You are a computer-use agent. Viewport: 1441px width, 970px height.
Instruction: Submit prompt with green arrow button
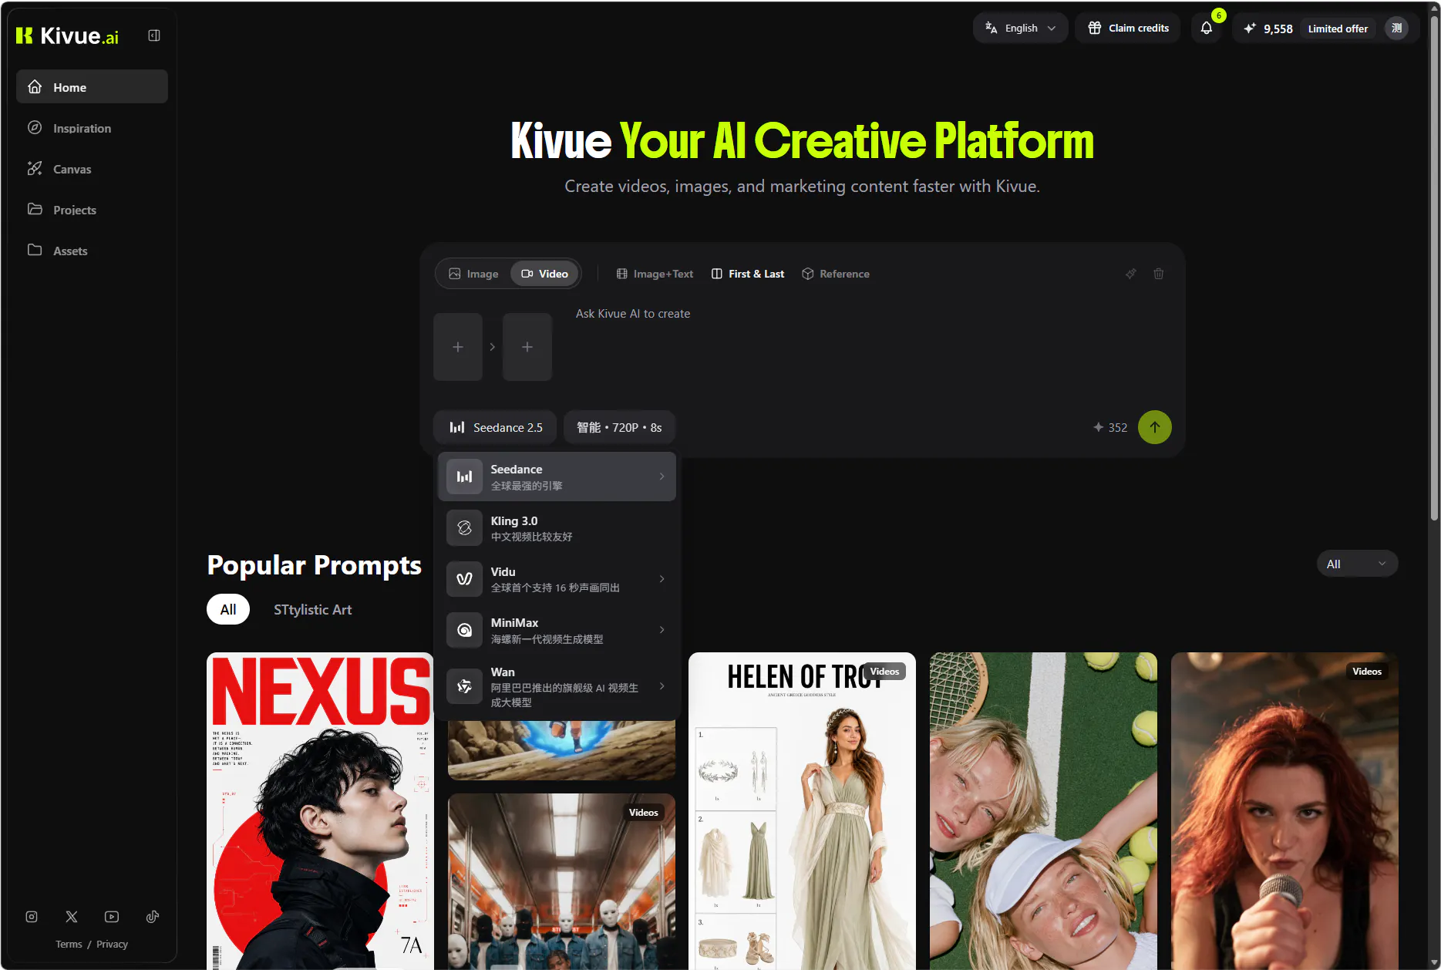point(1154,427)
